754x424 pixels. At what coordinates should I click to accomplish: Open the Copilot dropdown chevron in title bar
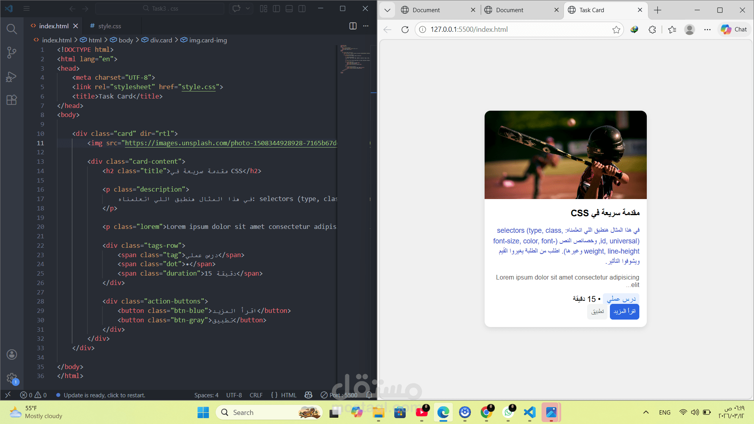(x=247, y=8)
